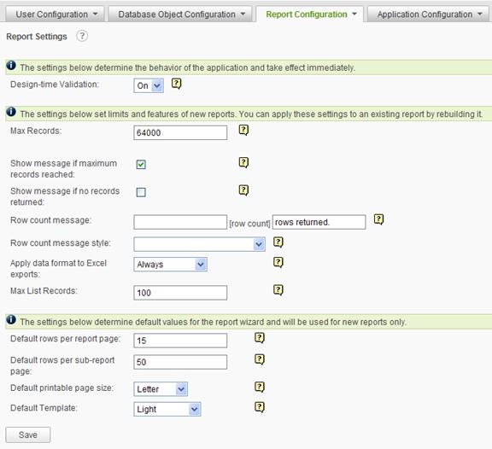Open help for Default printable page size

point(260,388)
